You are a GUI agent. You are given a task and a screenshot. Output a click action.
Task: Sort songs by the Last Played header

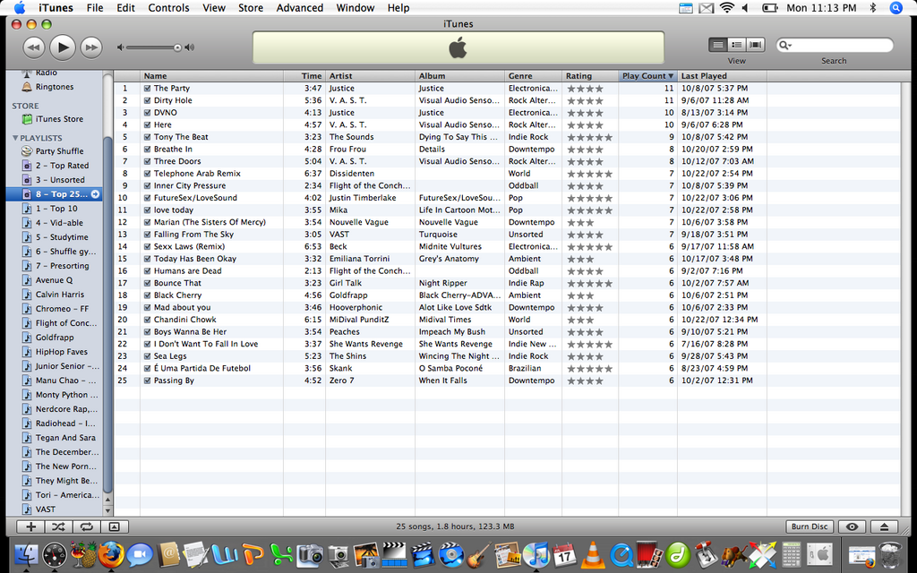click(x=722, y=76)
